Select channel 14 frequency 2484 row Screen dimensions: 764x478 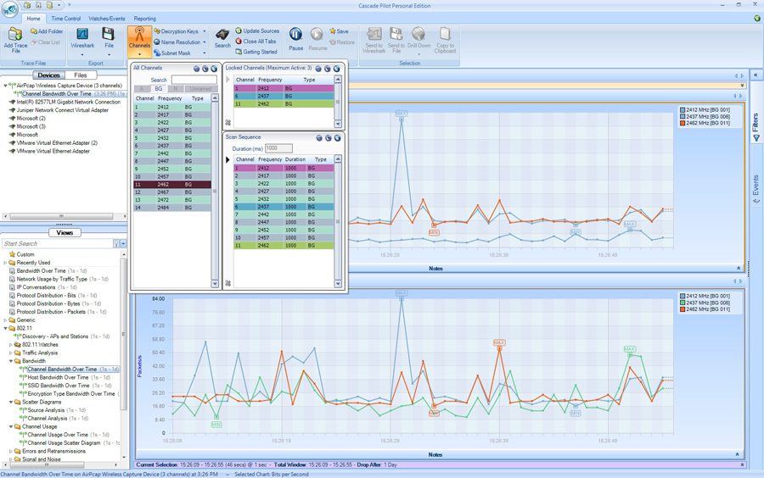(x=172, y=208)
